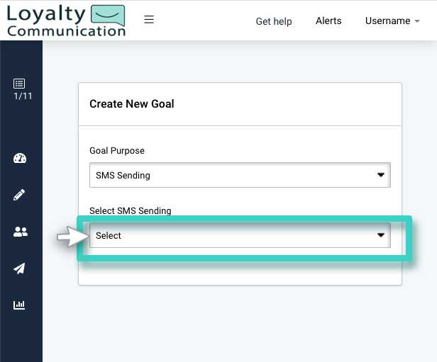The image size is (437, 362).
Task: Open the hamburger menu icon
Action: pos(149,20)
